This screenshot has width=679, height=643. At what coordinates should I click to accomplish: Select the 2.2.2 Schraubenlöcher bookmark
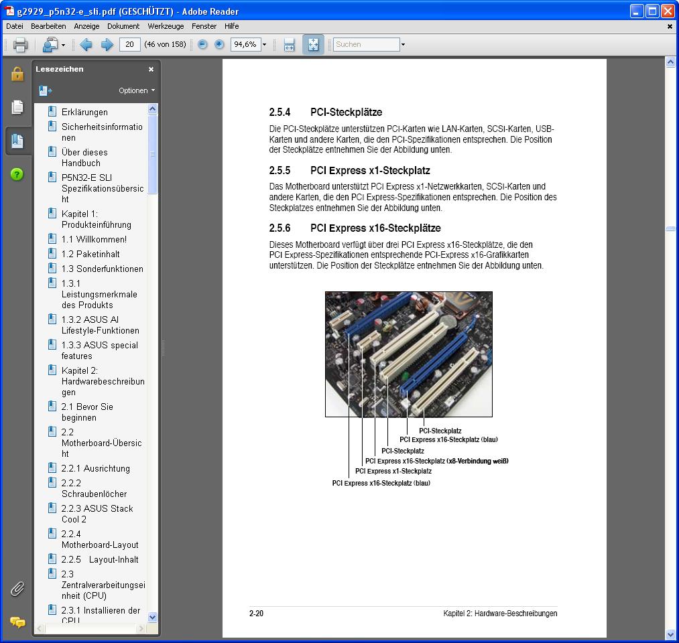[x=94, y=488]
